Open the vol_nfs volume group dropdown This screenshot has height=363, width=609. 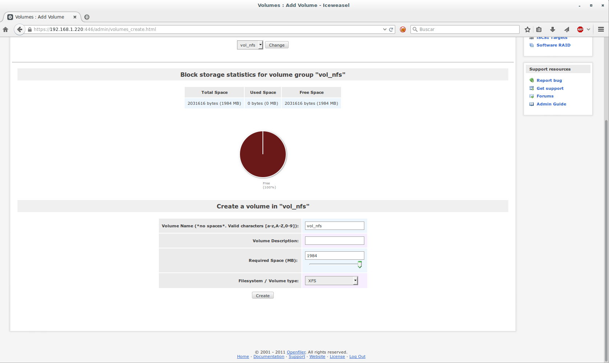pyautogui.click(x=250, y=45)
